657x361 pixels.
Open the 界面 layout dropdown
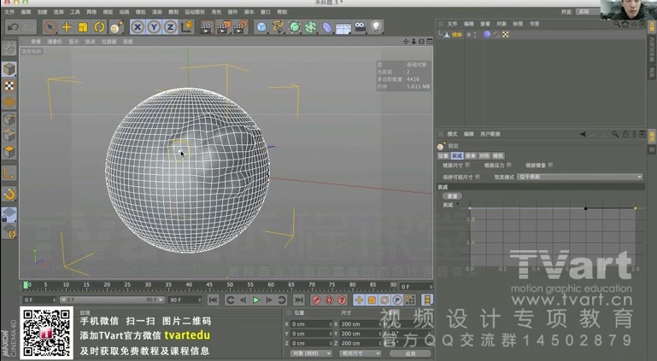[x=587, y=12]
